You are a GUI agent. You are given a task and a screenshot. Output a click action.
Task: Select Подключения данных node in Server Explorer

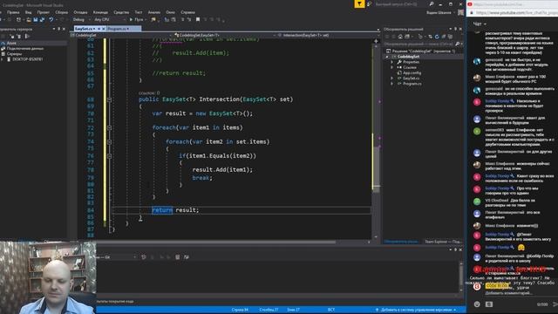25,49
